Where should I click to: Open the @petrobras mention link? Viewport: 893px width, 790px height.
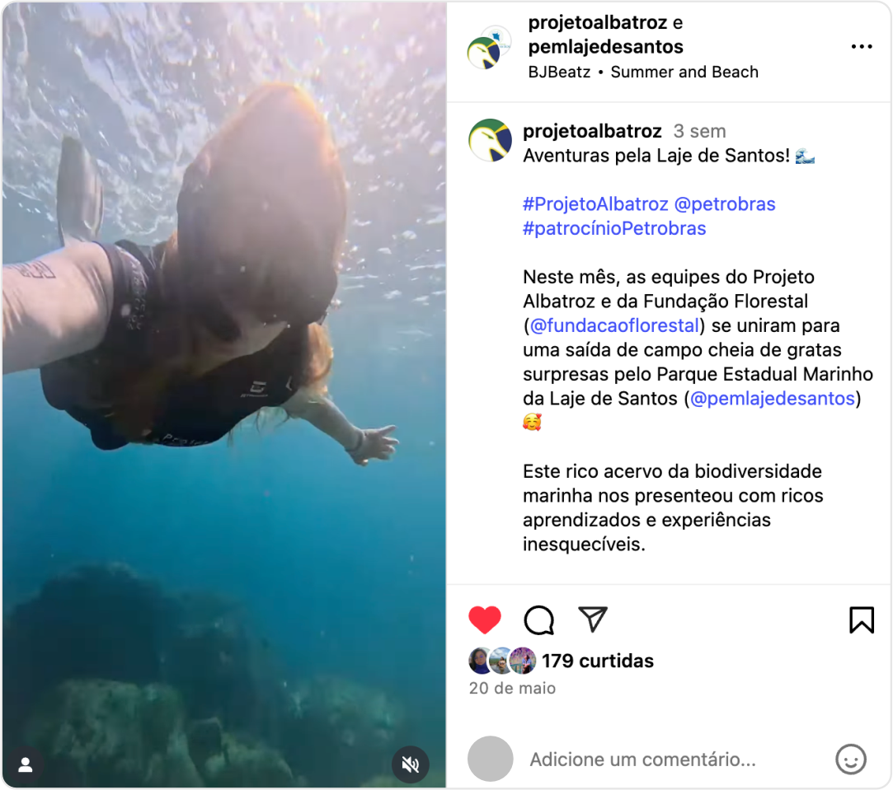725,203
